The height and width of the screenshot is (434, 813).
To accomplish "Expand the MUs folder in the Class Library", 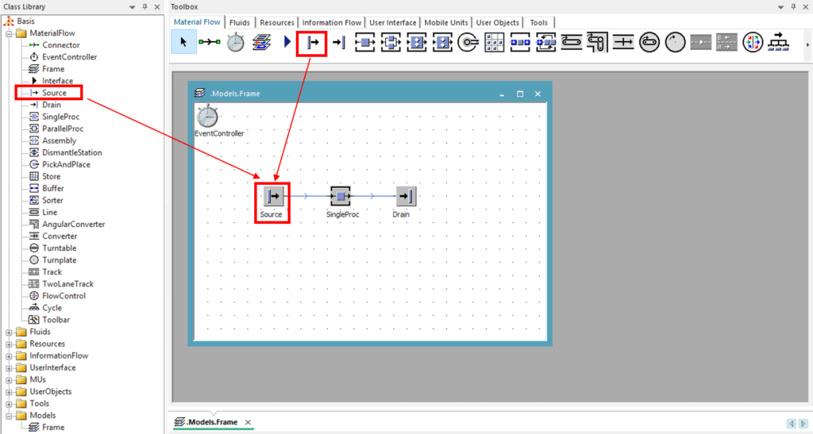I will point(9,379).
